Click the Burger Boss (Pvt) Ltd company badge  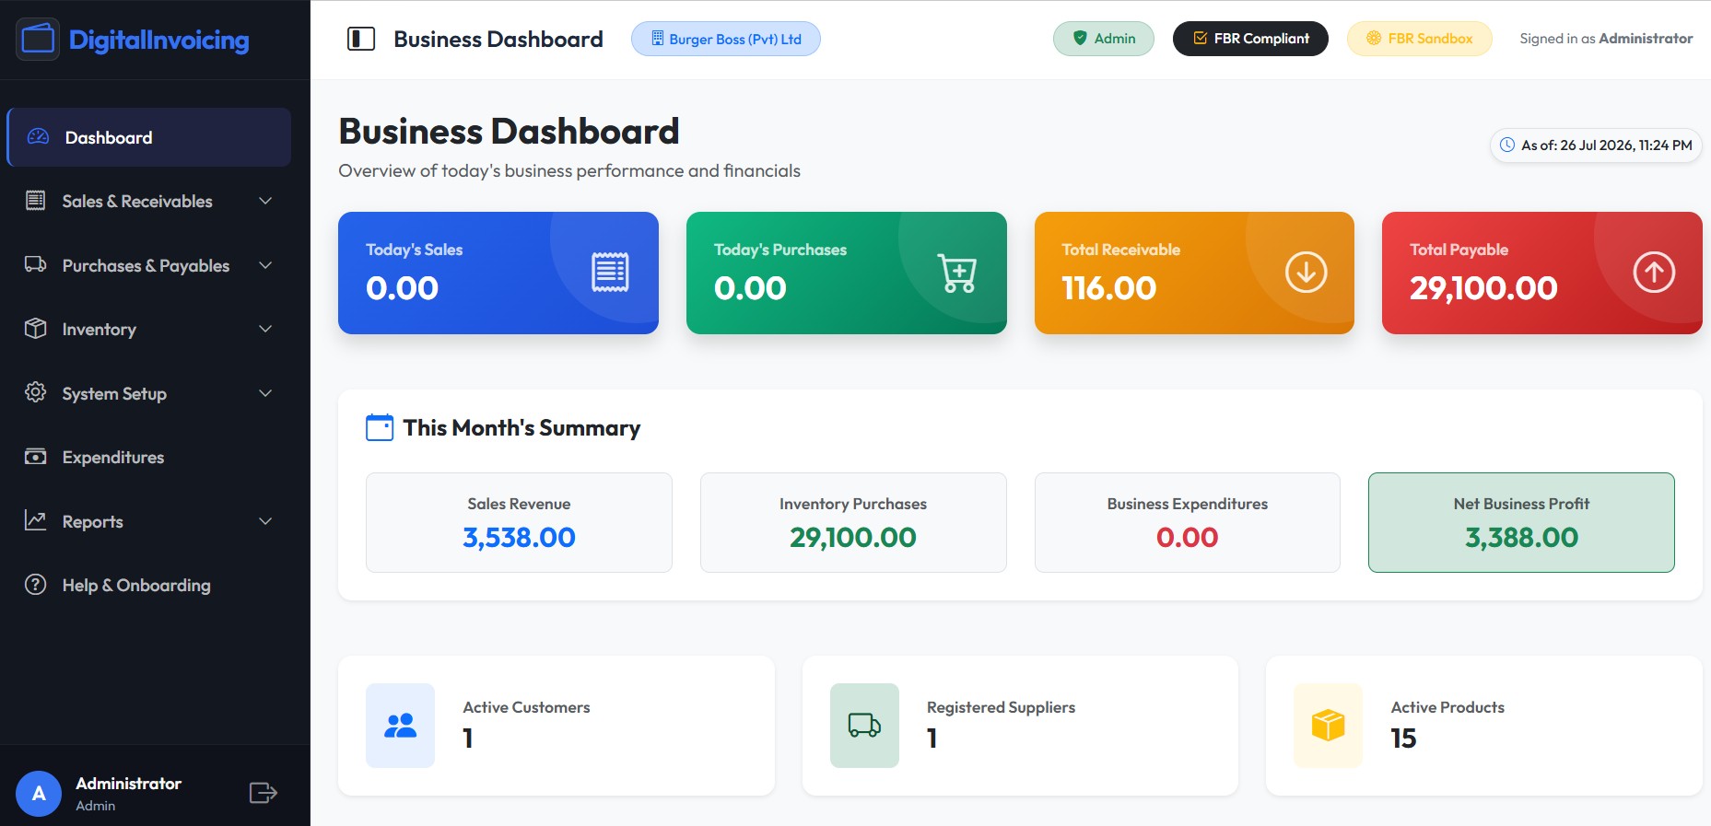(726, 39)
